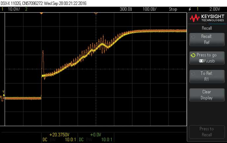Image resolution: width=227 pixels, height=143 pixels.
Task: Click the green rotary icon on Press to go
Action: tap(193, 55)
